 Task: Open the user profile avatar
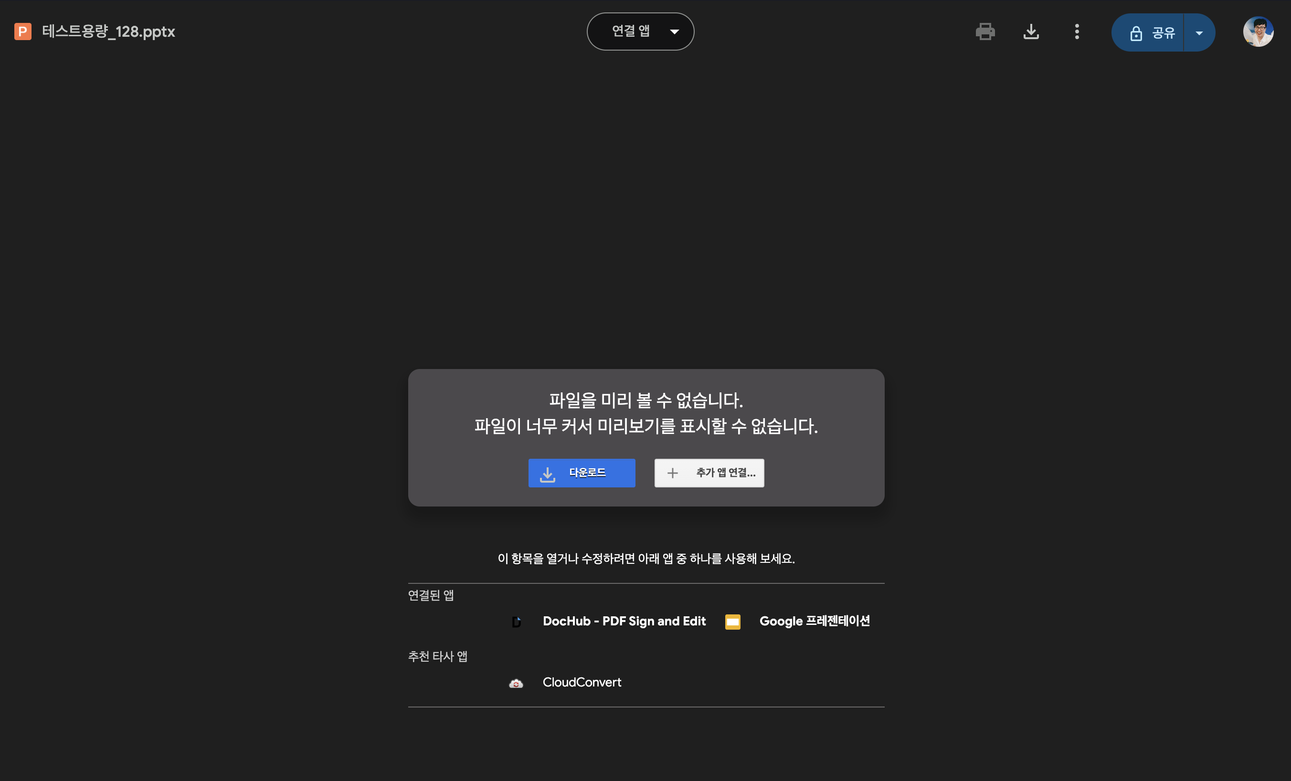[x=1258, y=32]
